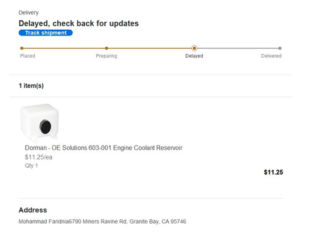Viewport: 311px width, 251px height.
Task: Open the Dorman Engine Coolant Reservoir product link
Action: (103, 148)
